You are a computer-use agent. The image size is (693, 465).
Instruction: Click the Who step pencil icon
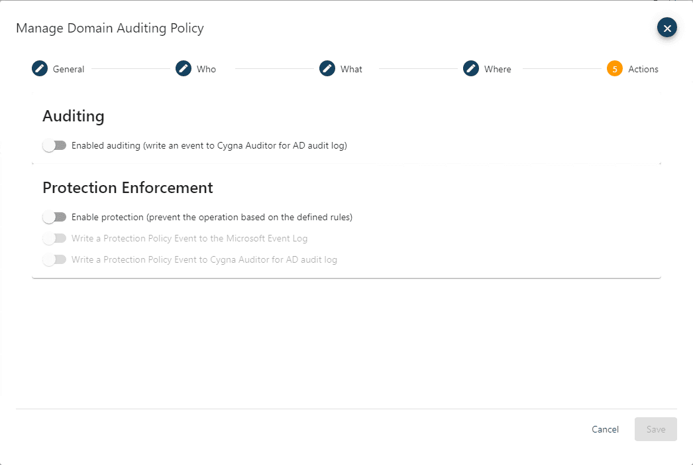183,68
